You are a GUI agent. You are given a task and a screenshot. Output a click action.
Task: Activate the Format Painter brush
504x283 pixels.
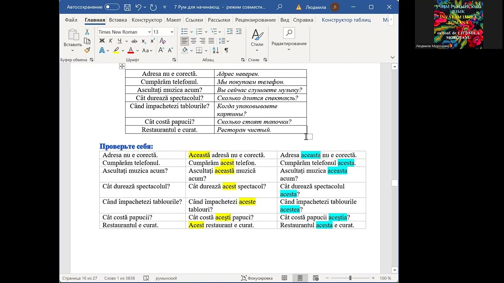tap(87, 50)
